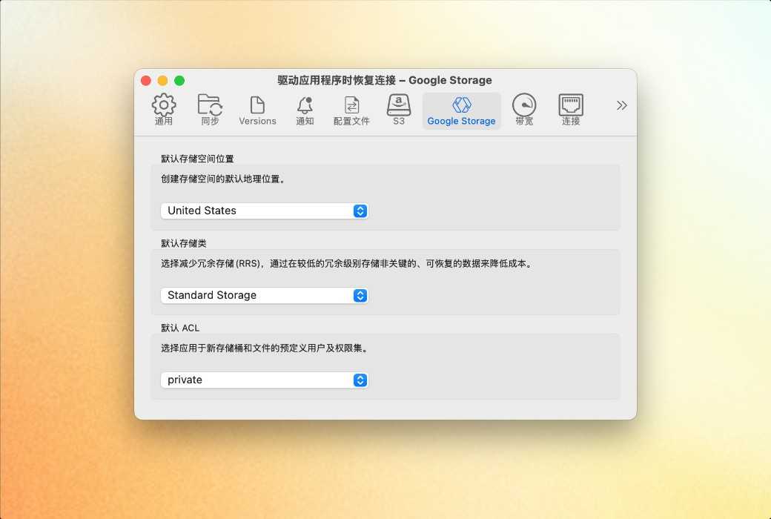Click the 默认存储空间位置 section heading
Viewport: 771px width, 519px height.
(198, 159)
